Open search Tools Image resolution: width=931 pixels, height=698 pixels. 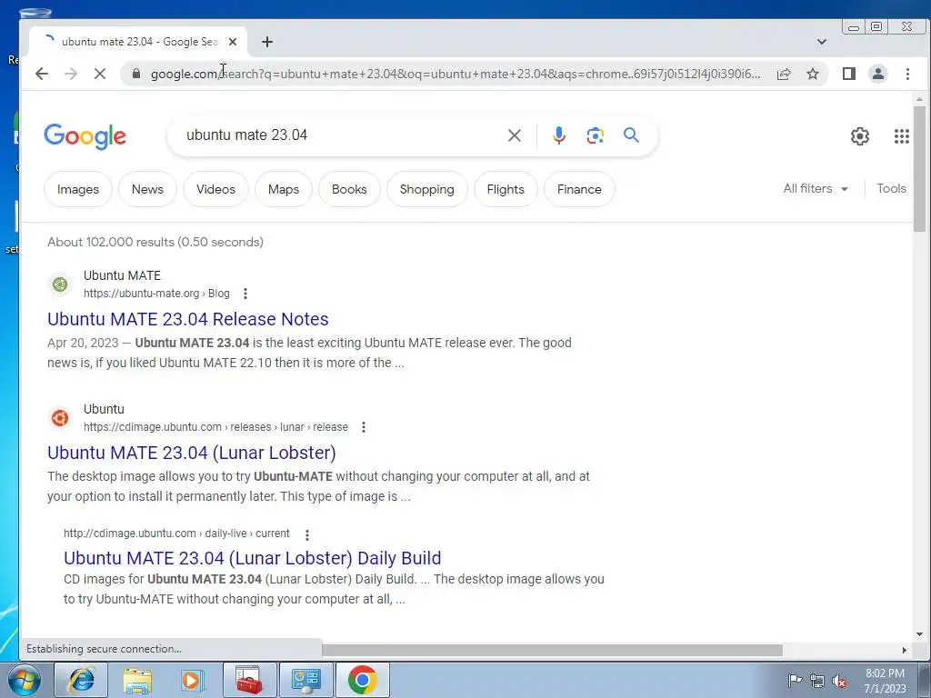pos(891,189)
